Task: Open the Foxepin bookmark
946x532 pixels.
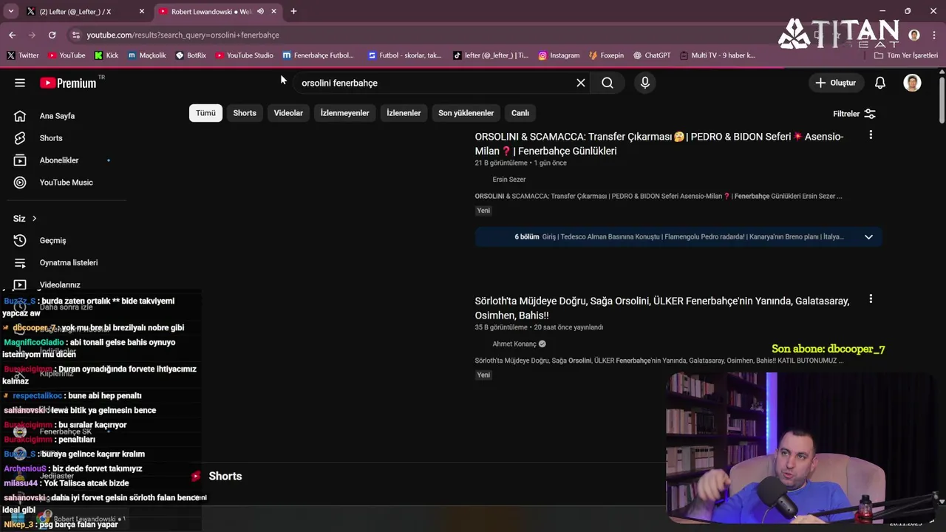Action: (606, 55)
